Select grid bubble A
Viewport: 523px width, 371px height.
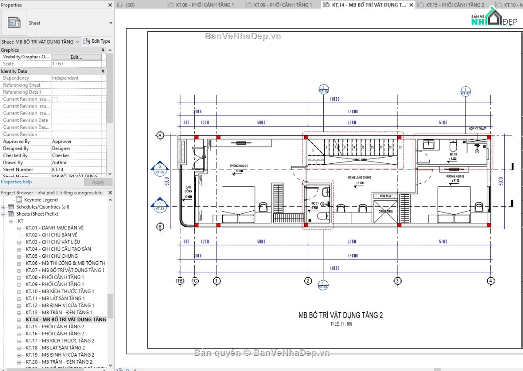click(160, 136)
